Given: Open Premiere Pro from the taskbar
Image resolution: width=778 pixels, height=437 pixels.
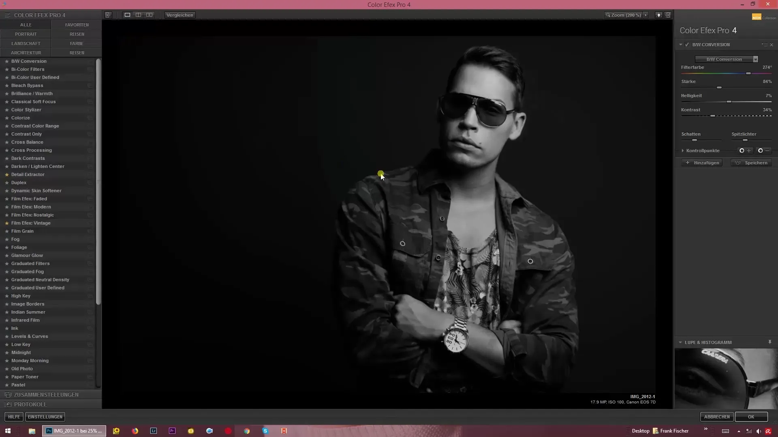Looking at the screenshot, I should click(172, 431).
